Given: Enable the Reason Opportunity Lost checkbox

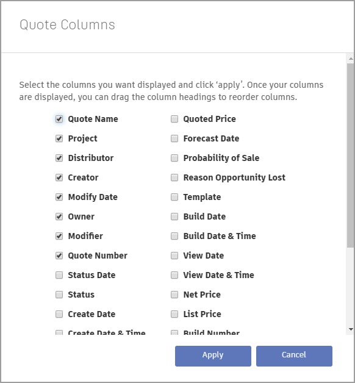Looking at the screenshot, I should [174, 177].
